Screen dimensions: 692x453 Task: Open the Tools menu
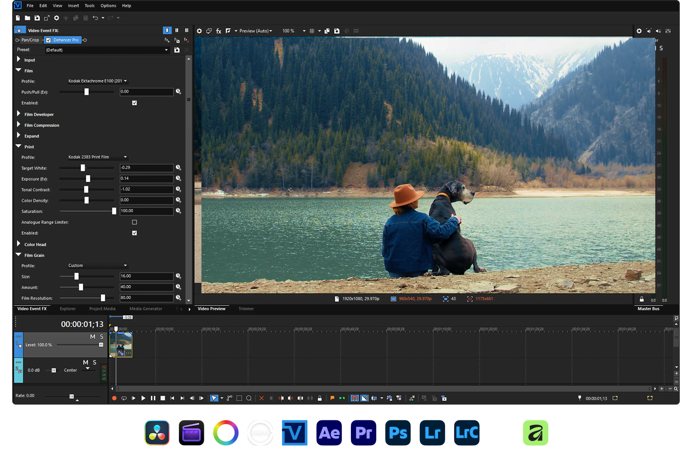pyautogui.click(x=90, y=5)
